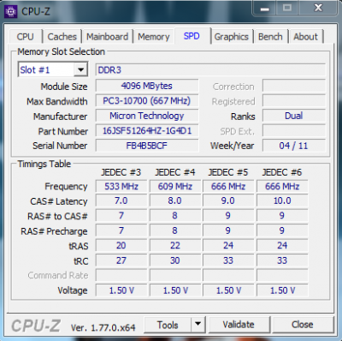The image size is (342, 341).
Task: Click the 8.0 CAS# Latency value
Action: 175,200
